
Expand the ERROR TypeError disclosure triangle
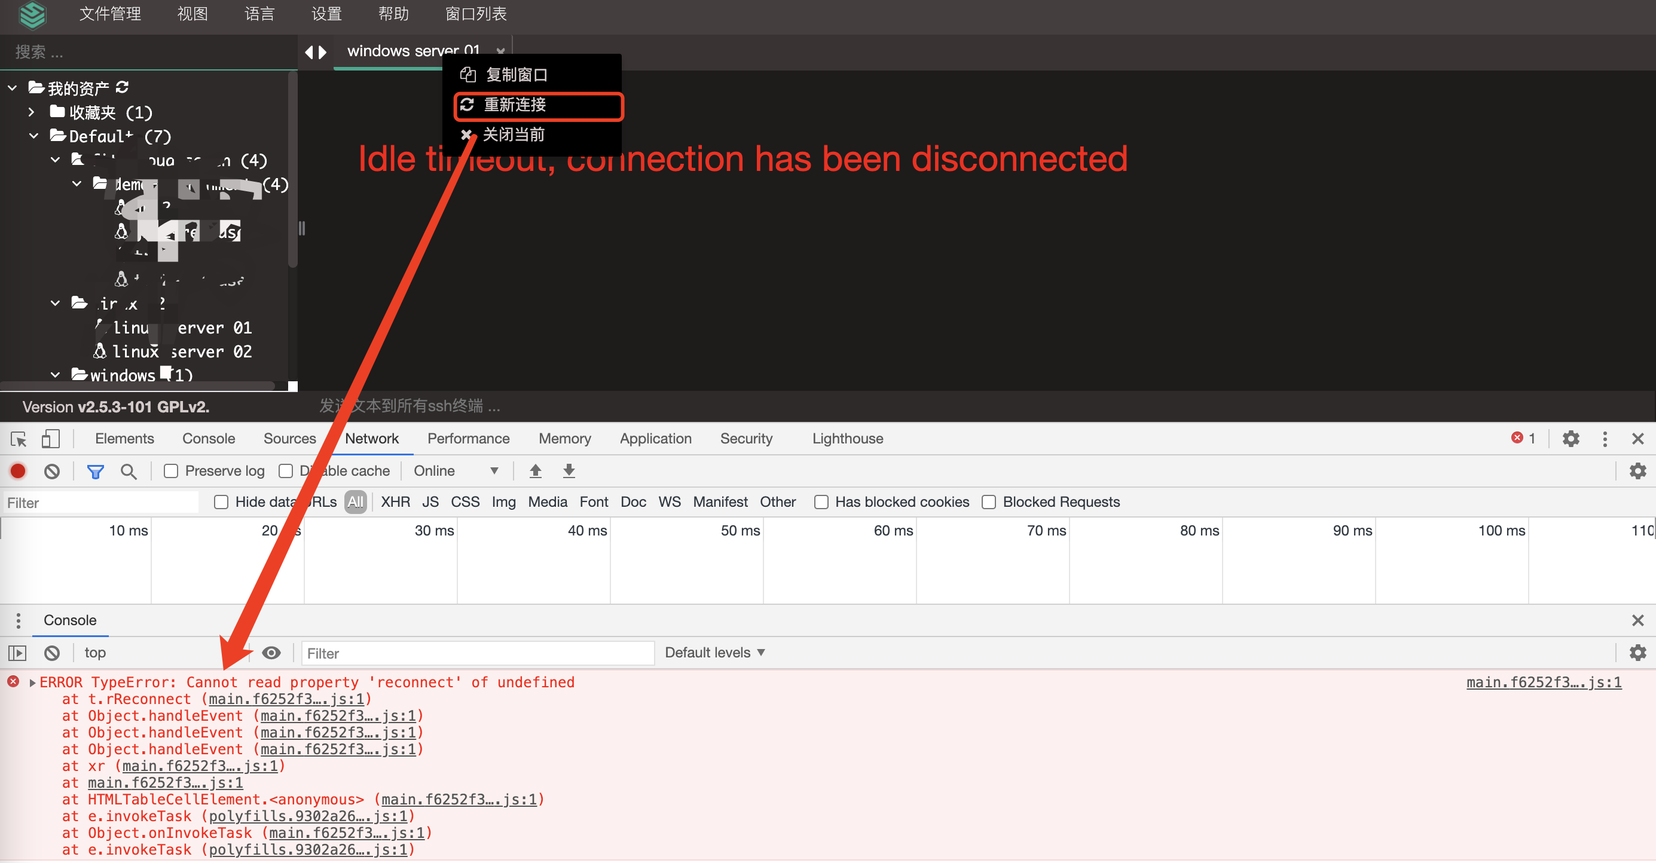32,683
